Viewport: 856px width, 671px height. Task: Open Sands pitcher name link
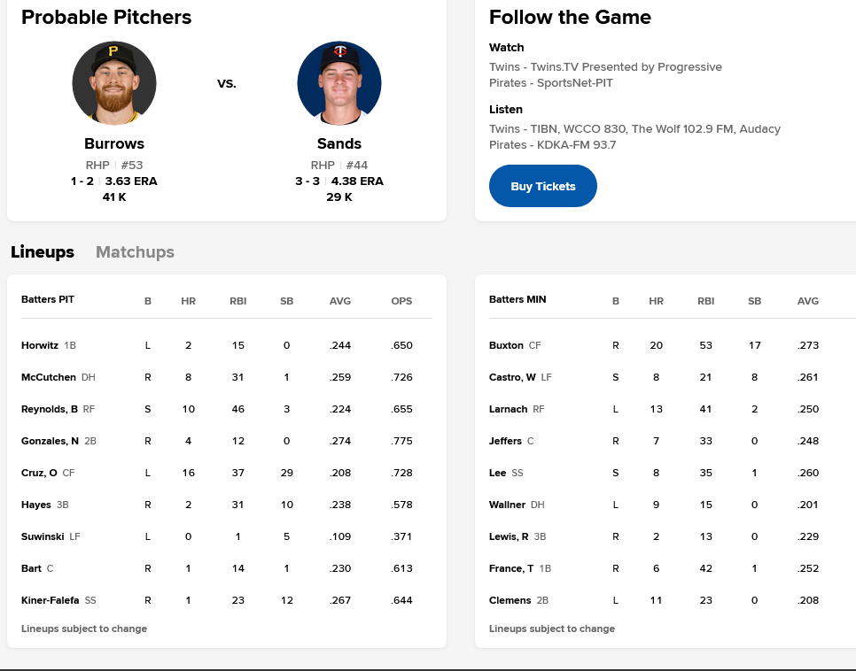(339, 143)
